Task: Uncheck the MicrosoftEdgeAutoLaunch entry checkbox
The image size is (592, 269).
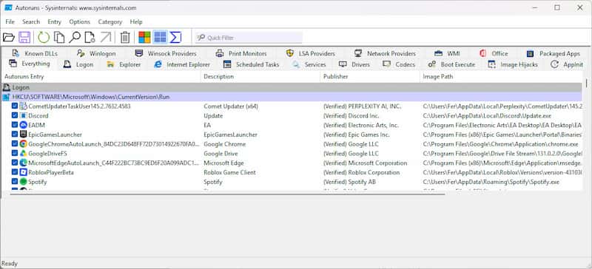Action: click(15, 163)
